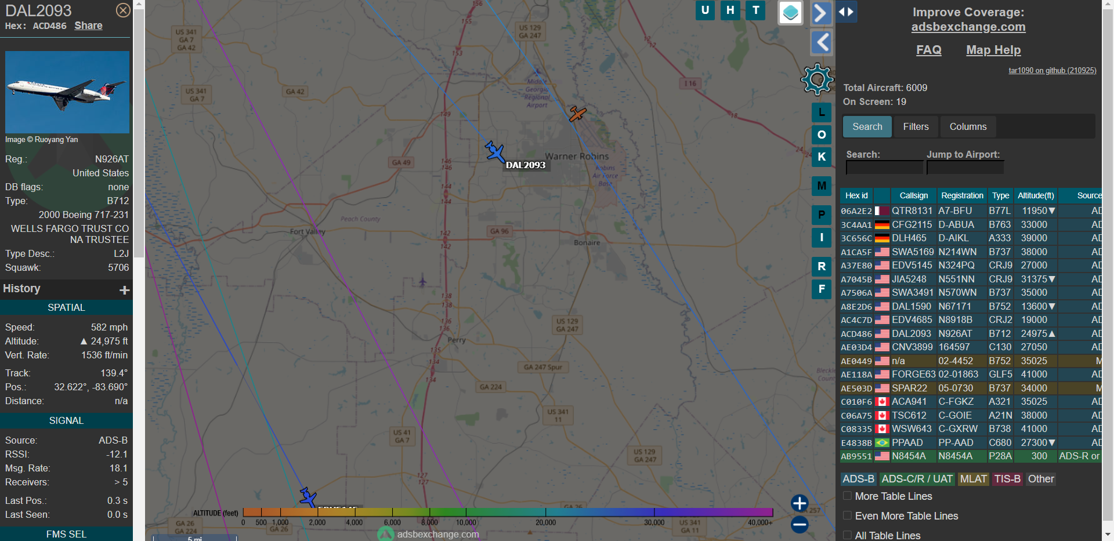Select the CFG2115 aircraft row
Screen dimensions: 1114x541
(x=971, y=224)
